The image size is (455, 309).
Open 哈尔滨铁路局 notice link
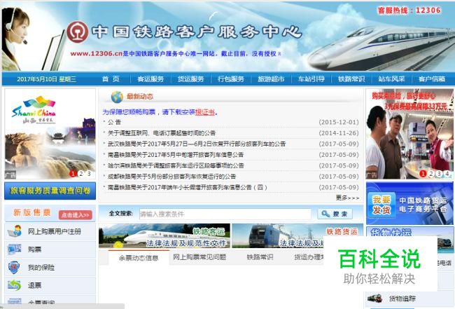tap(176, 165)
